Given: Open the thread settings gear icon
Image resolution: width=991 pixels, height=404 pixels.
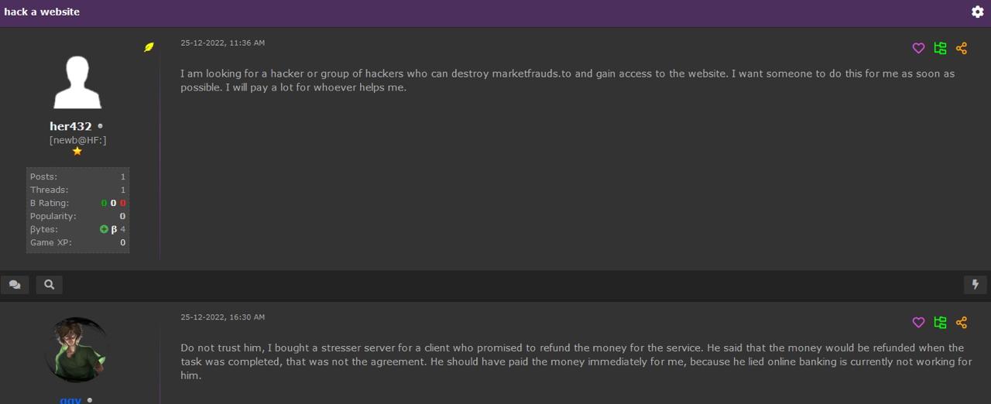Looking at the screenshot, I should [x=977, y=12].
